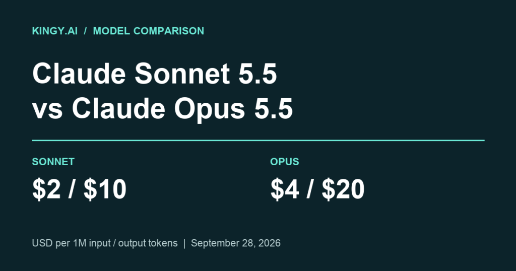Click the September 28, 2026 date
Screen dimensions: 516x271
[x=236, y=243]
